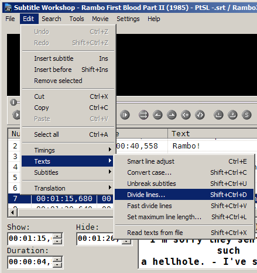
Task: Click the Text column header
Action: pos(213,134)
